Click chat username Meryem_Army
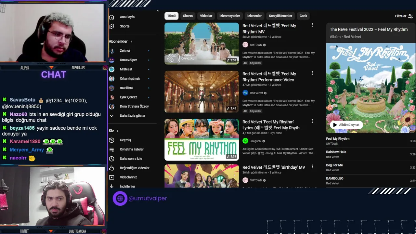 [x=27, y=150]
